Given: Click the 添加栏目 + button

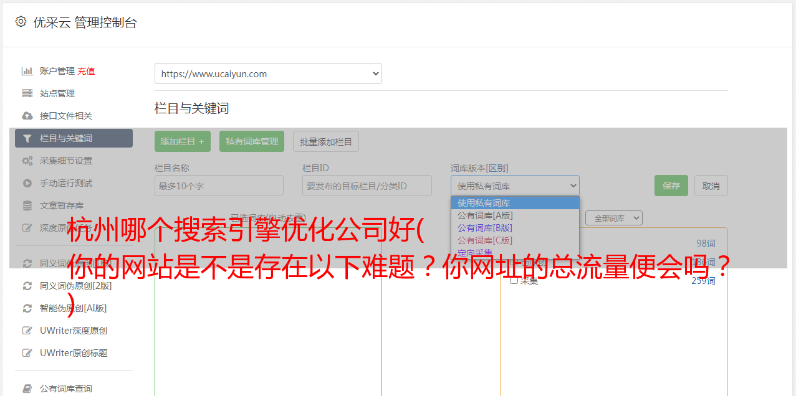Looking at the screenshot, I should [183, 141].
